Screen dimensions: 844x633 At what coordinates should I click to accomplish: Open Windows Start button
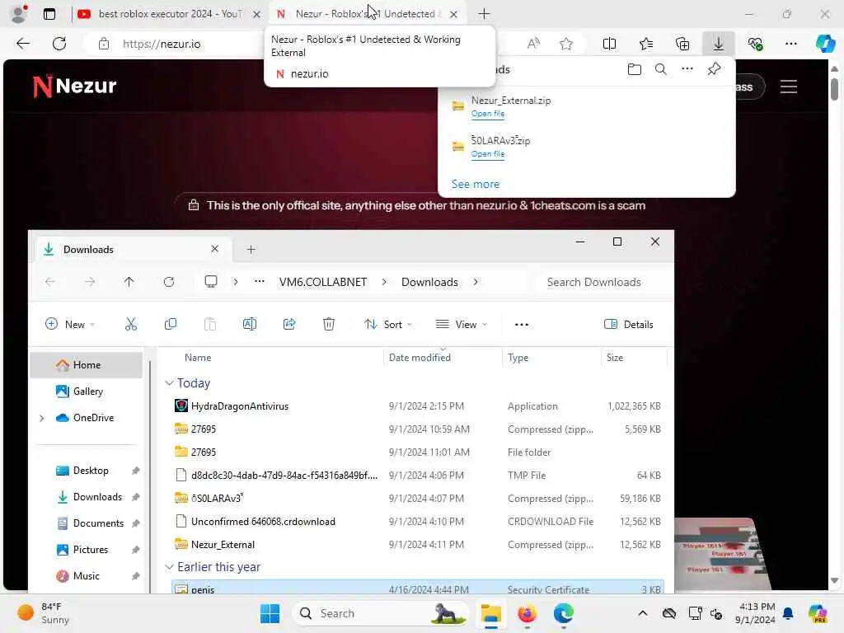tap(270, 613)
